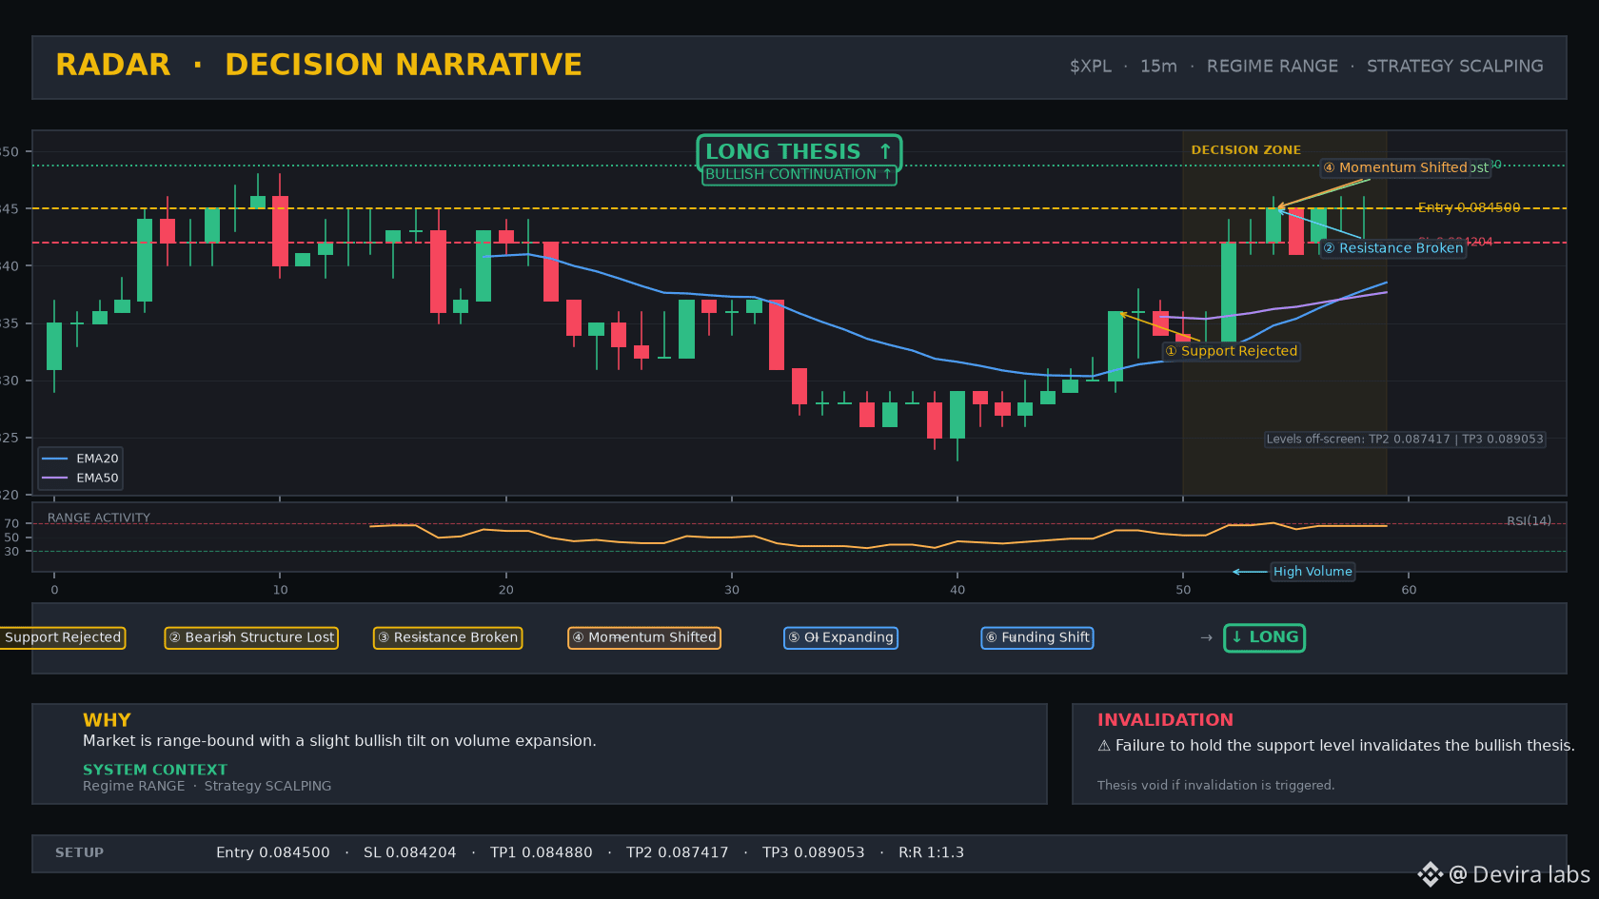Click the Support Rejected chart annotation

[1231, 351]
